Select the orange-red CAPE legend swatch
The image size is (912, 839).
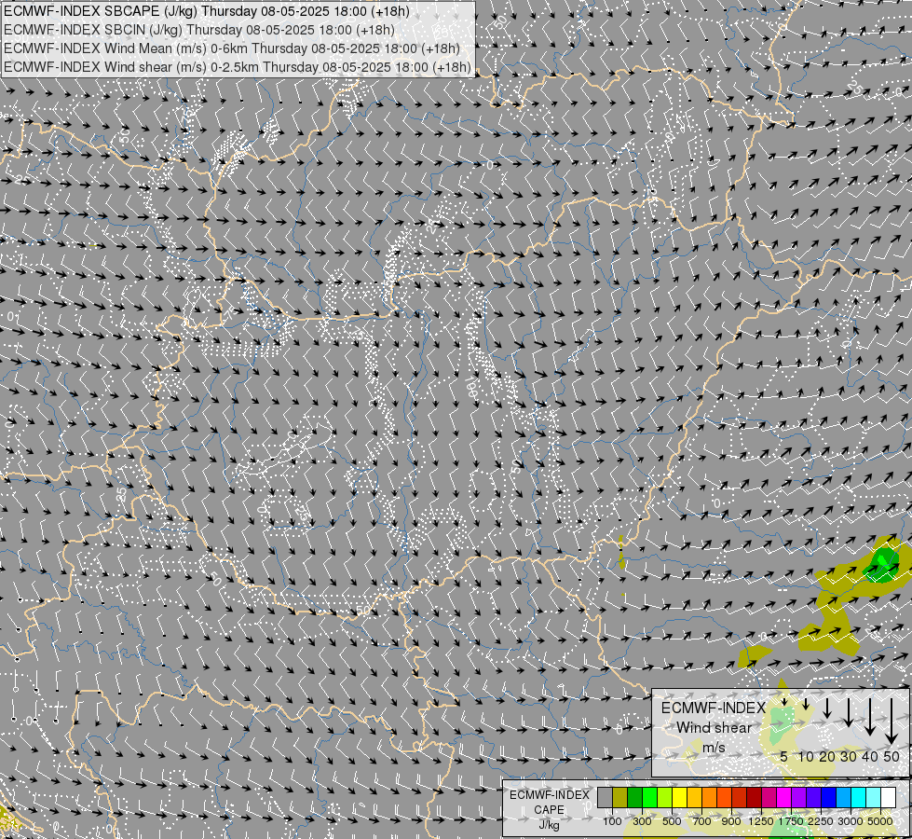724,798
